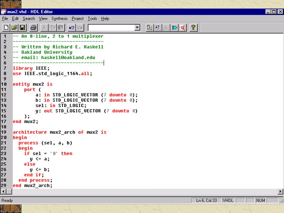
Task: Click inside the toolbar combo box field
Action: (111, 28)
